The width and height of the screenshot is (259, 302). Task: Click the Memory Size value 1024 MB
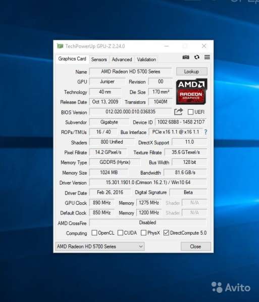click(109, 172)
